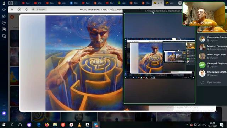
Task: Open Windows taskbar search
Action: coord(12,125)
